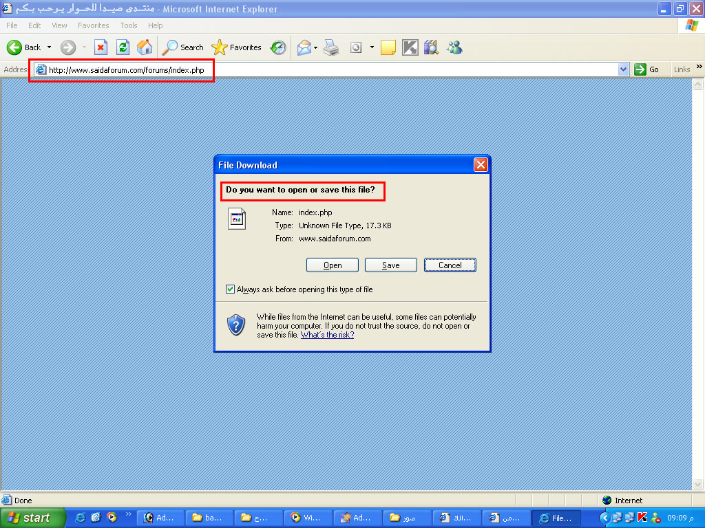Click the grey Forward arrow button
Image resolution: width=705 pixels, height=528 pixels.
68,47
